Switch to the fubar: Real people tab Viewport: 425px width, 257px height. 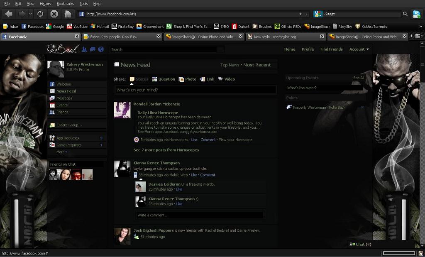coord(122,37)
